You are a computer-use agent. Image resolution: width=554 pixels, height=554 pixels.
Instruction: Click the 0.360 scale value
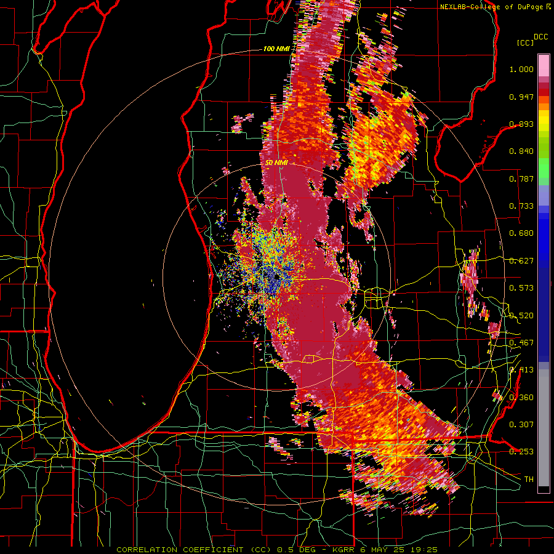(521, 398)
